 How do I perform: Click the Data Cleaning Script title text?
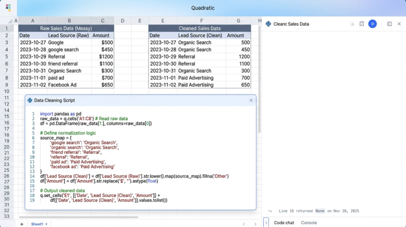[x=55, y=100]
